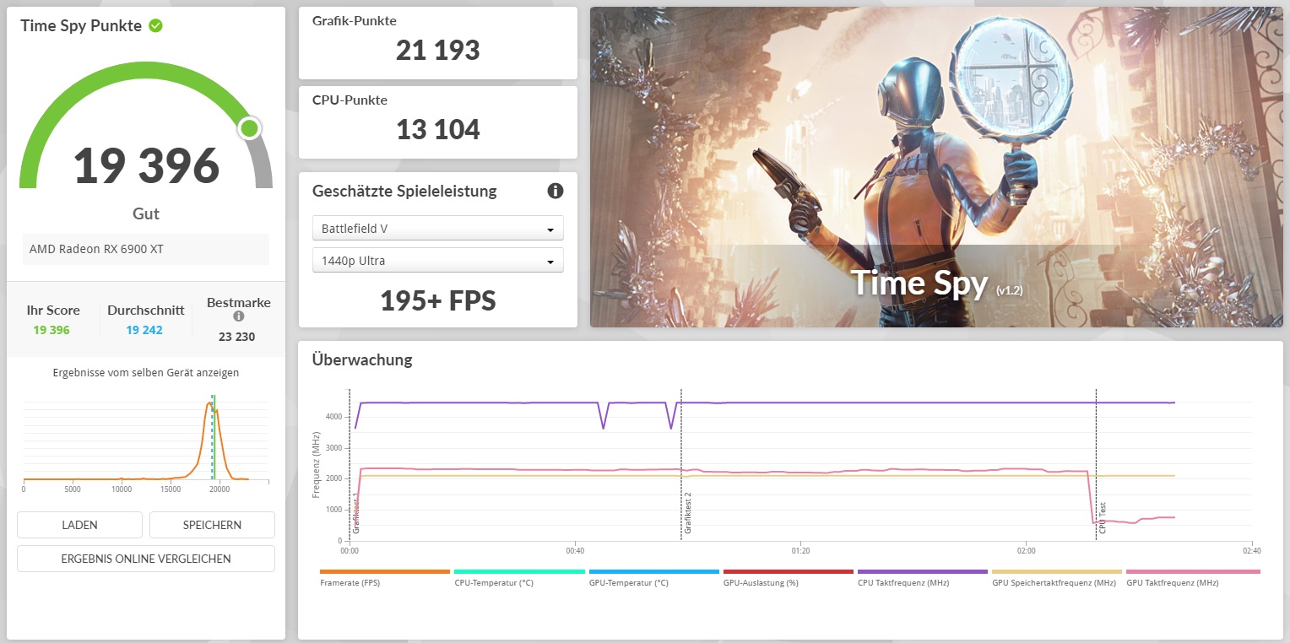1290x643 pixels.
Task: Click 'Ergebnisse vom selben Gerät anzeigen' text
Action: [x=146, y=372]
